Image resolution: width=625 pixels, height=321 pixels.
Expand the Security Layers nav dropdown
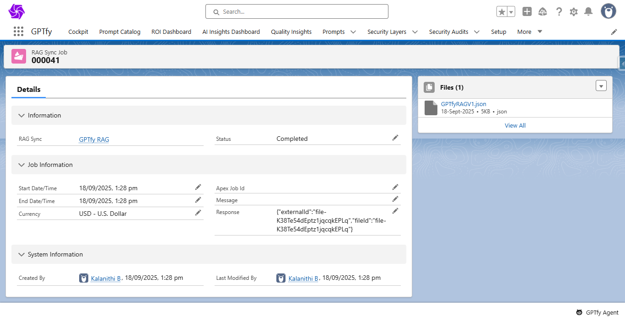415,32
